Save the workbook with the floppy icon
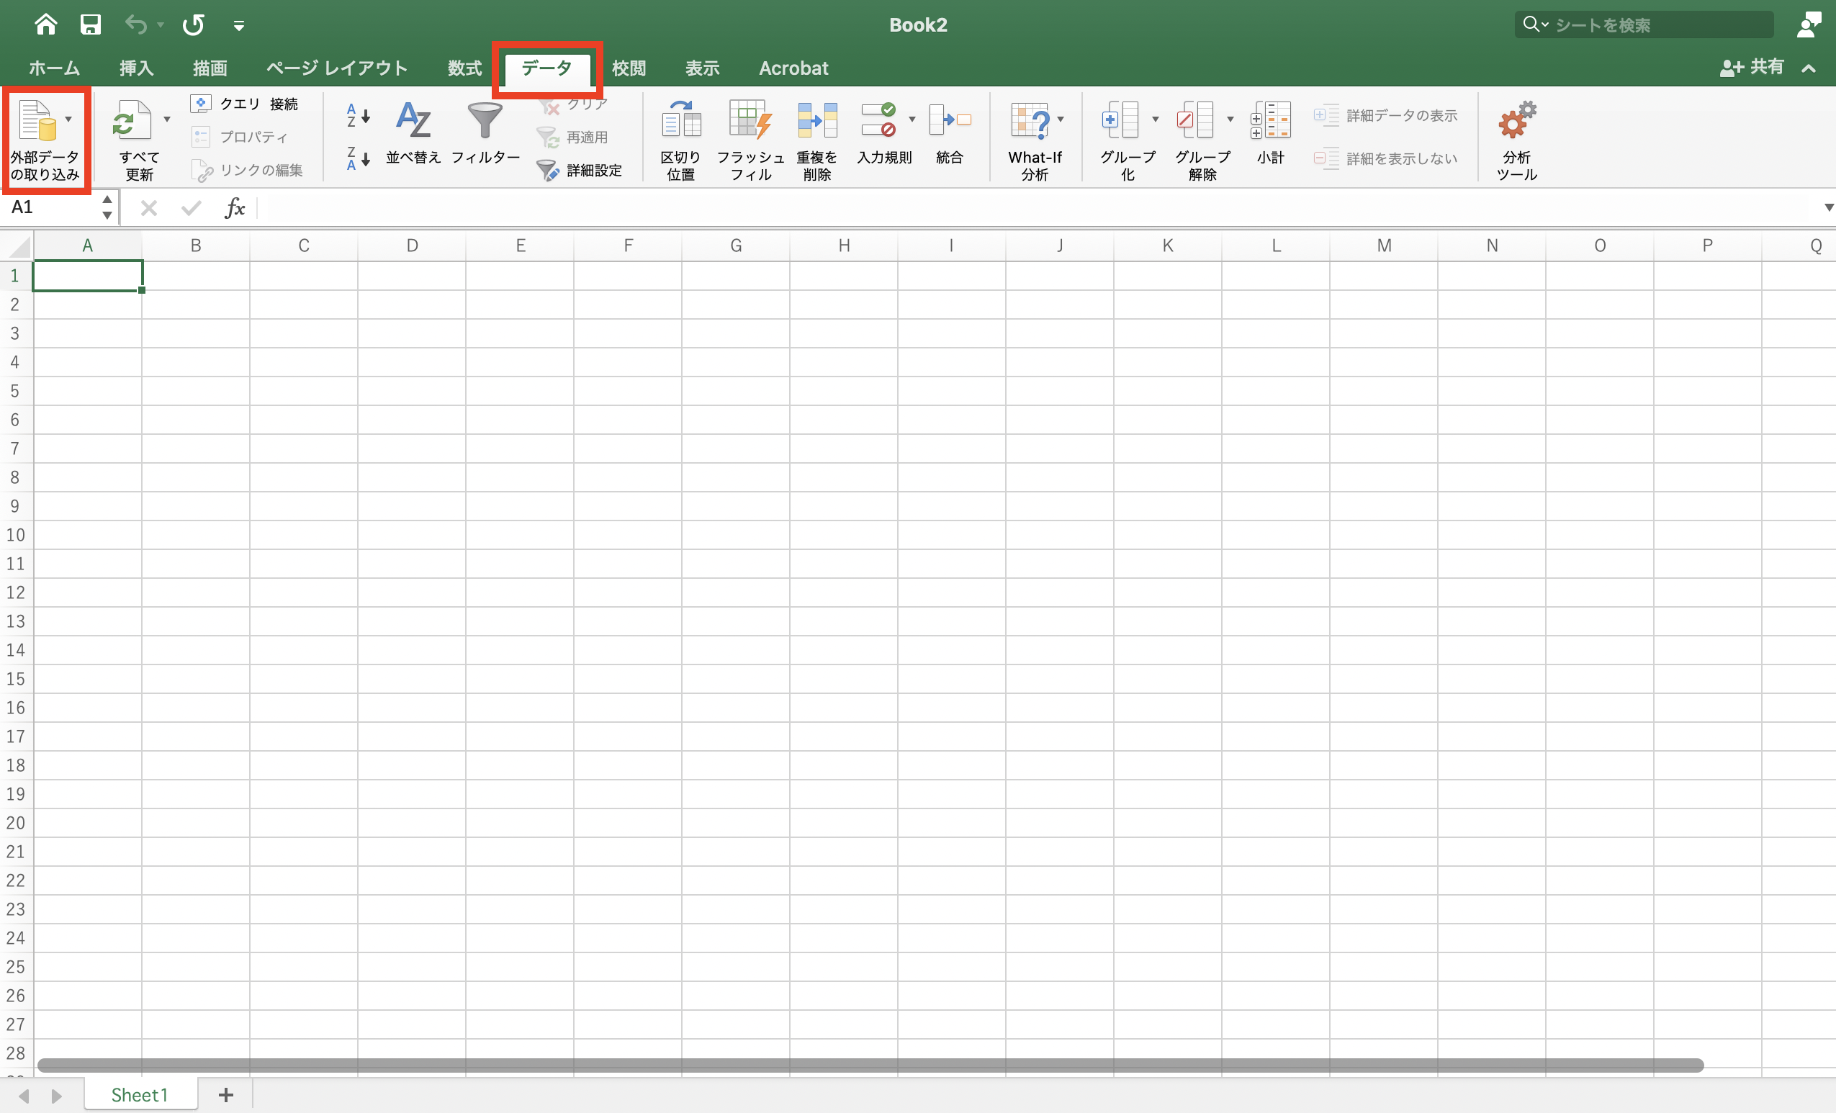The height and width of the screenshot is (1113, 1836). click(90, 24)
